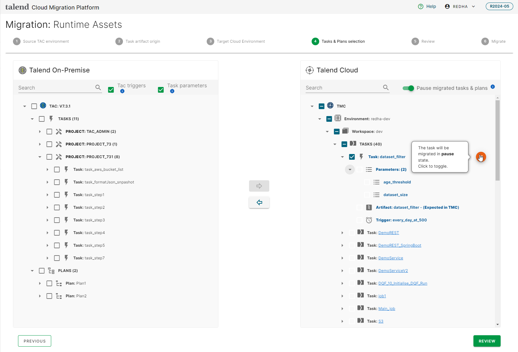This screenshot has height=352, width=518.
Task: Collapse the TAC: V7.3.1 tree node
Action: click(25, 106)
